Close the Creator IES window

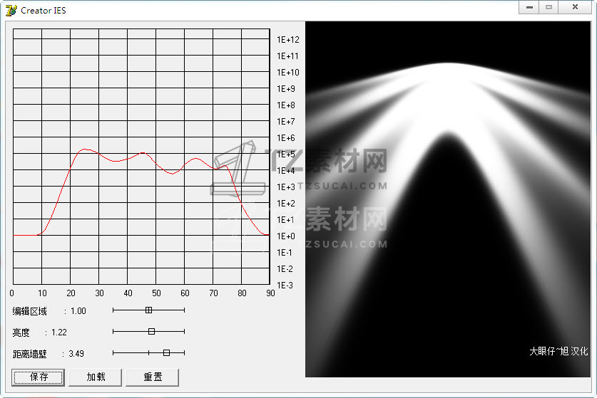pyautogui.click(x=576, y=7)
